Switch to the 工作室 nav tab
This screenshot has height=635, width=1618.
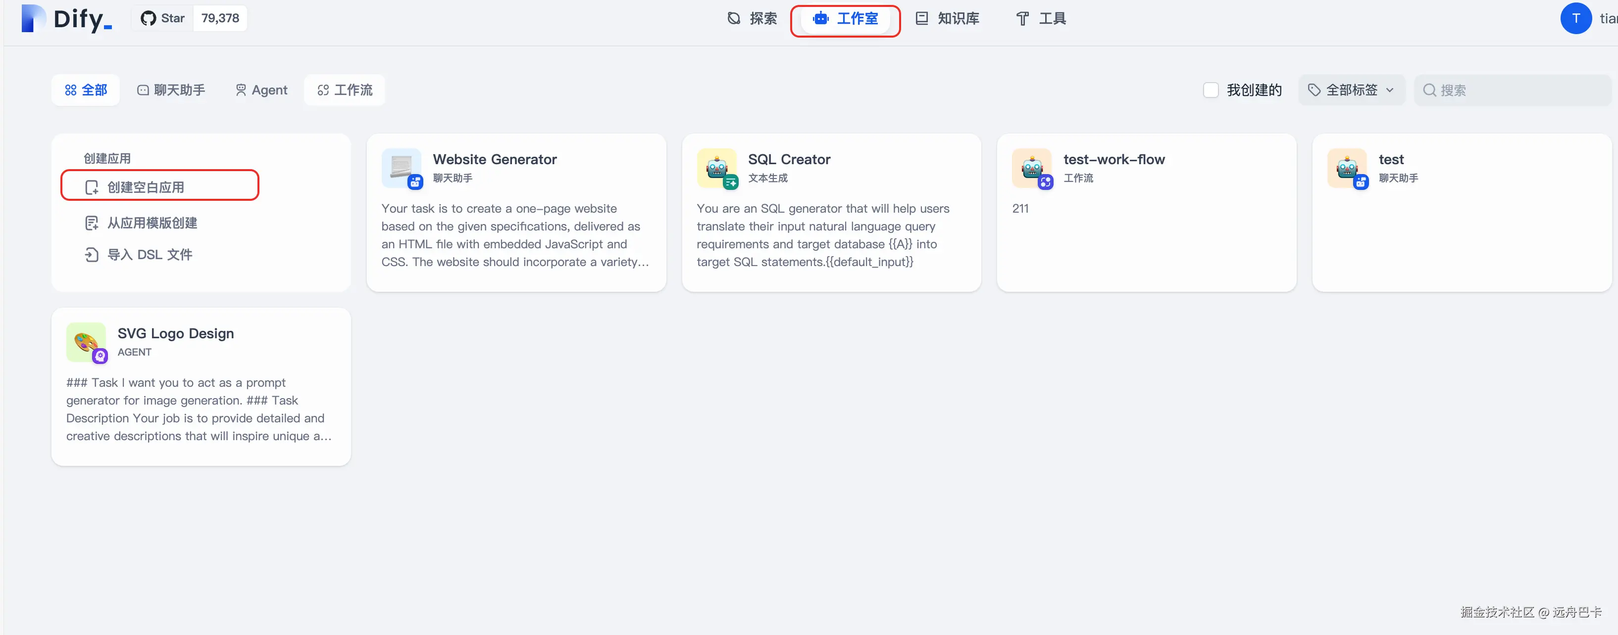coord(846,19)
